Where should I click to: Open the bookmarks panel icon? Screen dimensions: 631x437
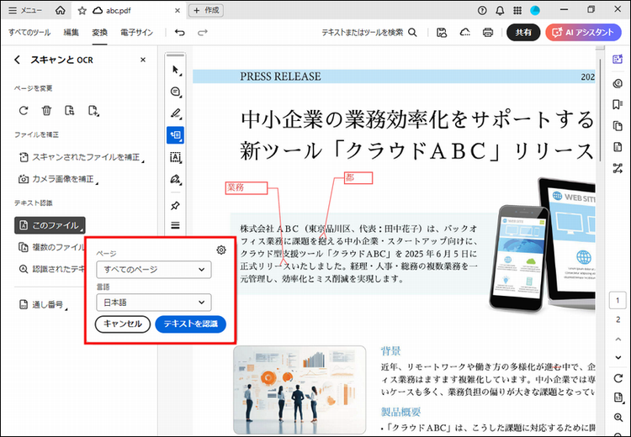(618, 104)
